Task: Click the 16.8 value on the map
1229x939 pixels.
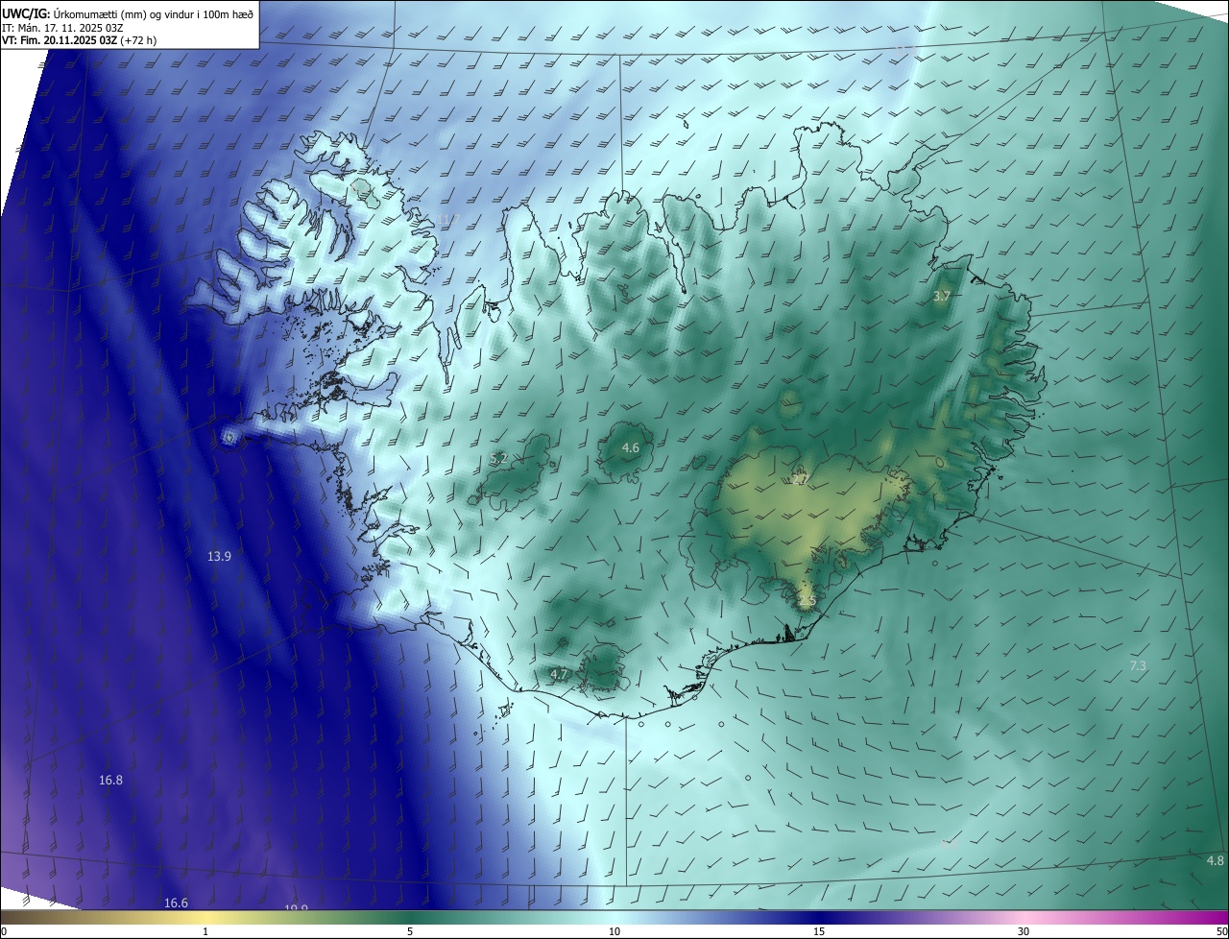Action: pos(110,780)
